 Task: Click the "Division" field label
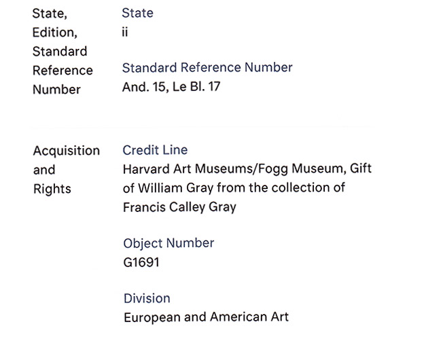[147, 298]
